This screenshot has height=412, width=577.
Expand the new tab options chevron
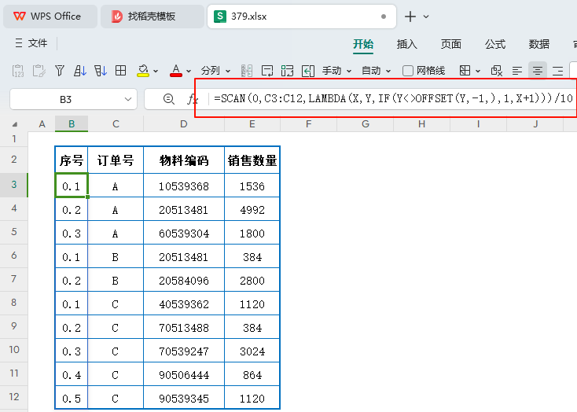coord(426,17)
